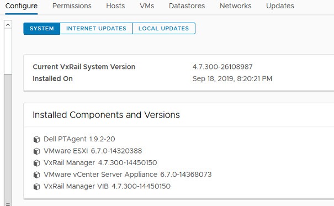The height and width of the screenshot is (206, 334).
Task: Click the 'Sep 18, 2019, 8:20:21 PM' date
Action: pos(232,79)
